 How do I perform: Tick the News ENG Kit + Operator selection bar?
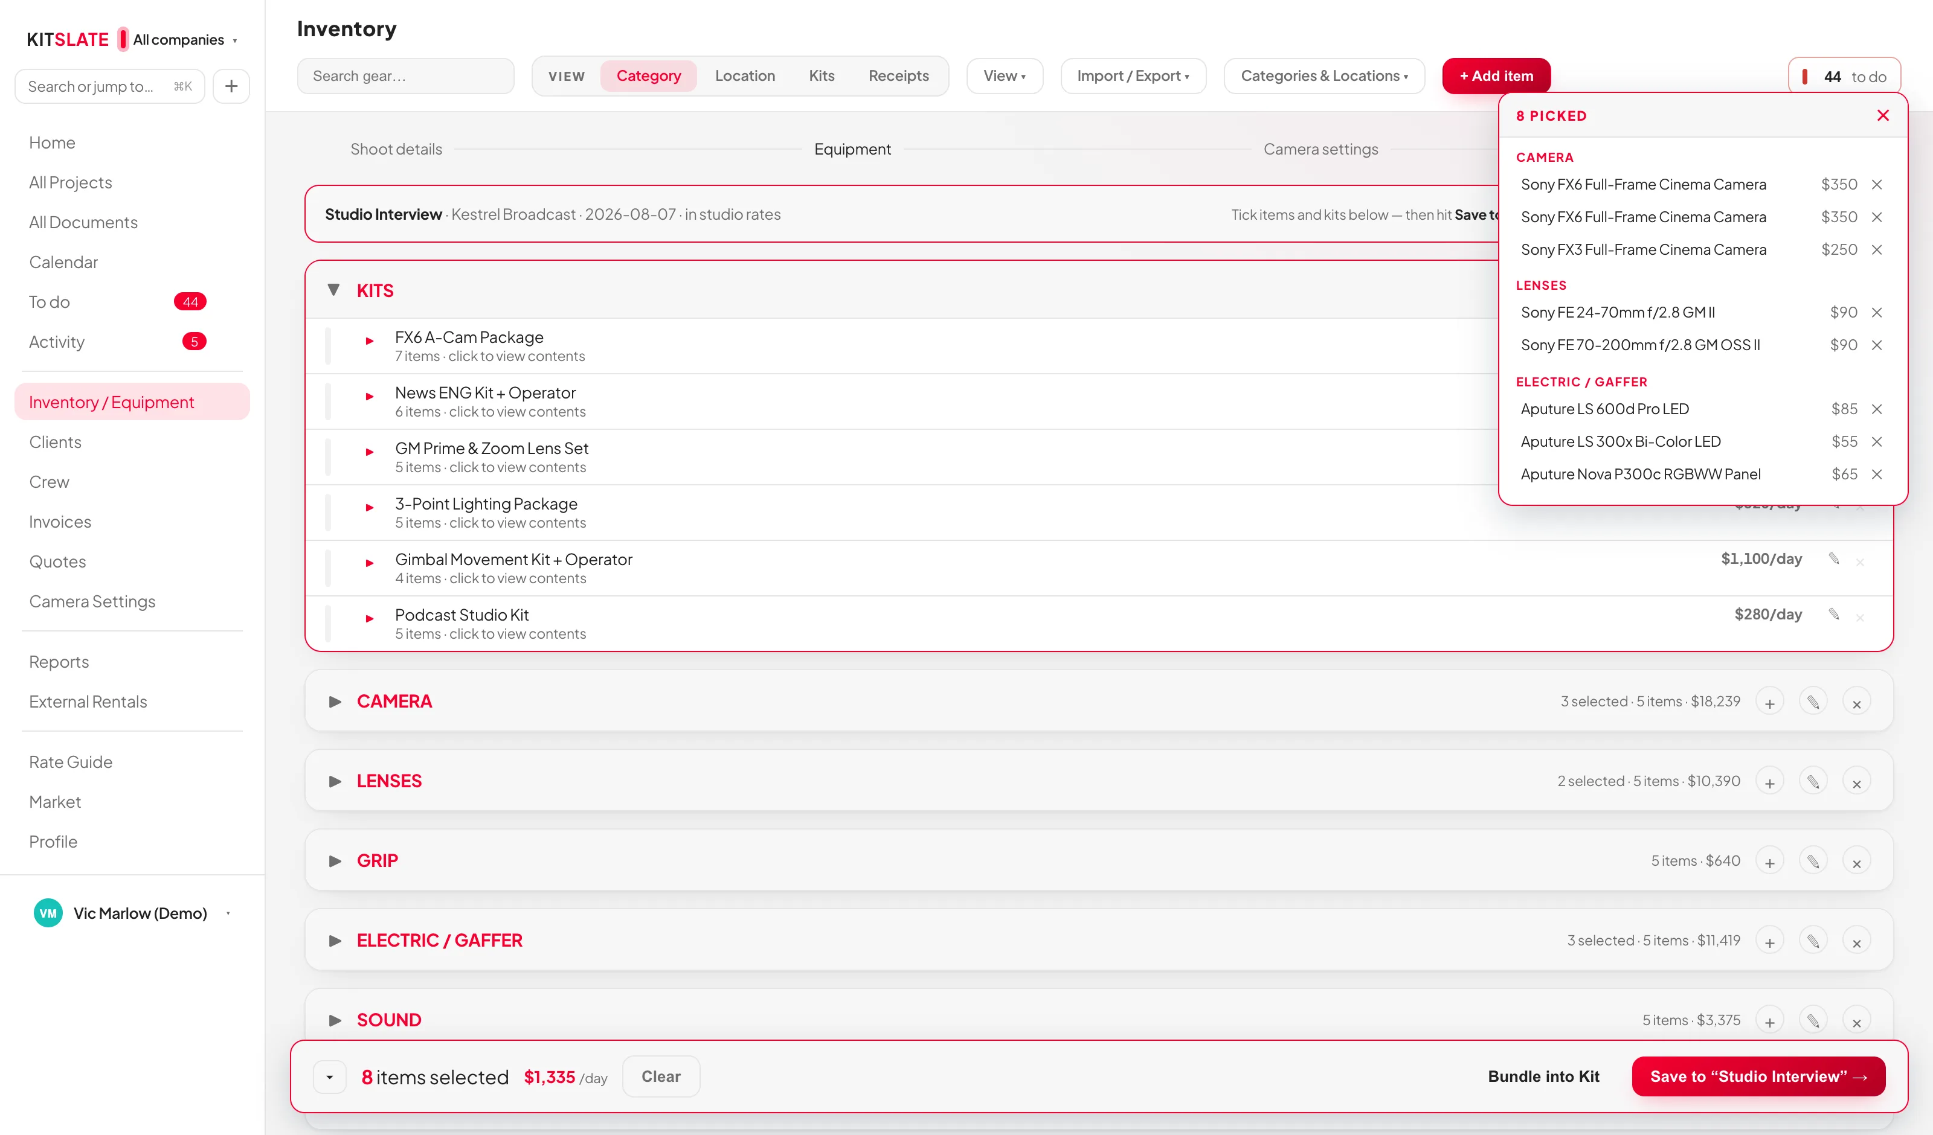[328, 401]
